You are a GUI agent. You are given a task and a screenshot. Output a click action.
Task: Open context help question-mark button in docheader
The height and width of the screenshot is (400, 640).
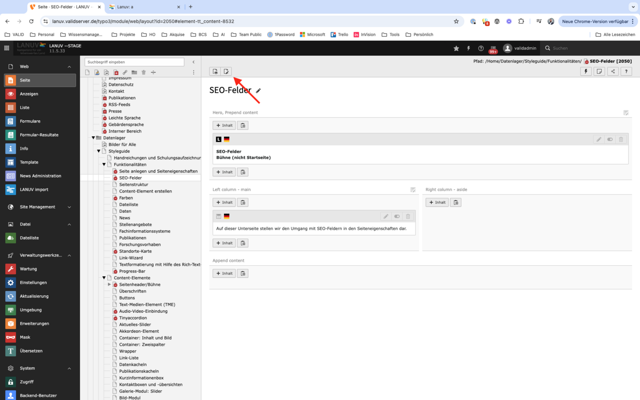click(626, 72)
